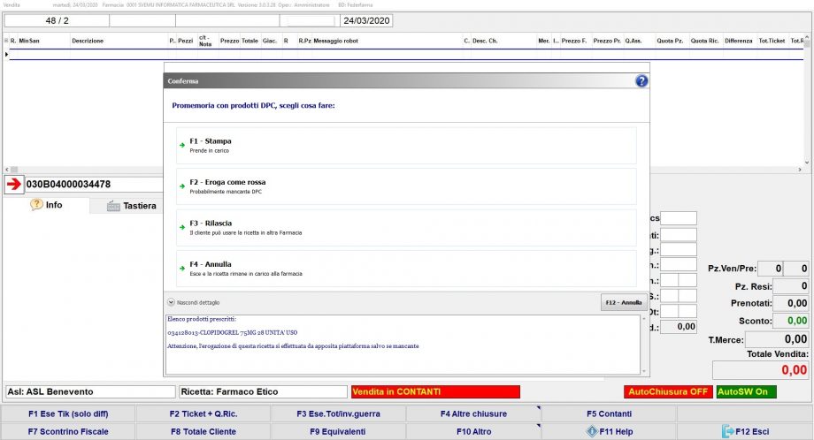
Task: Click the green arrow next to F4 - Annulla
Action: click(181, 269)
